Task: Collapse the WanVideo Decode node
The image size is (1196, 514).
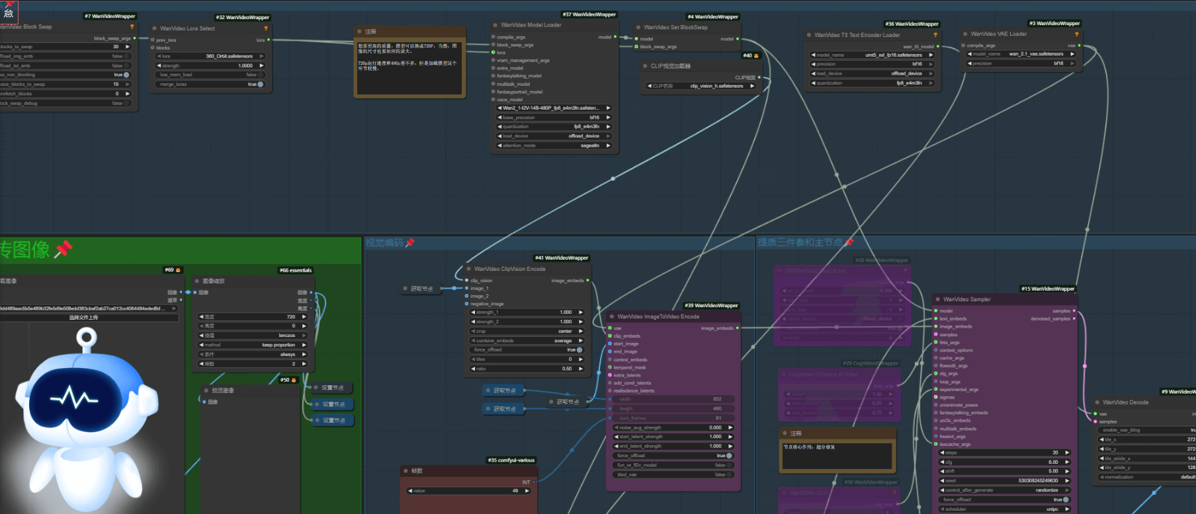Action: click(x=1097, y=402)
